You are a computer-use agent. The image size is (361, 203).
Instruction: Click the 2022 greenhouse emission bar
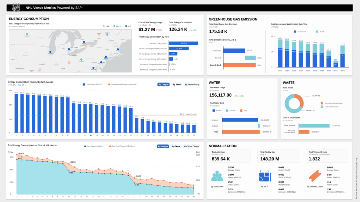click(x=343, y=56)
